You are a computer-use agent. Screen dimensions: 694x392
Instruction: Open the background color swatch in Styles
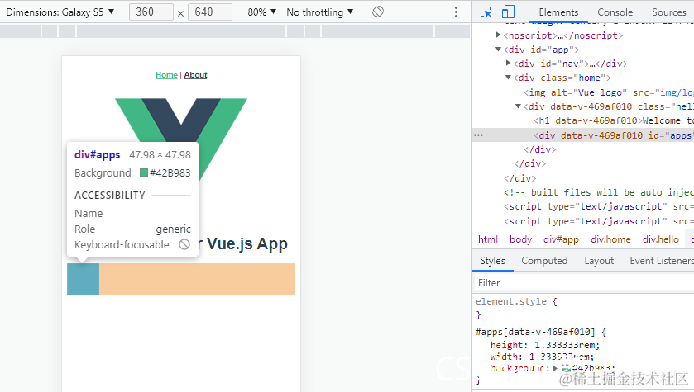(x=566, y=368)
